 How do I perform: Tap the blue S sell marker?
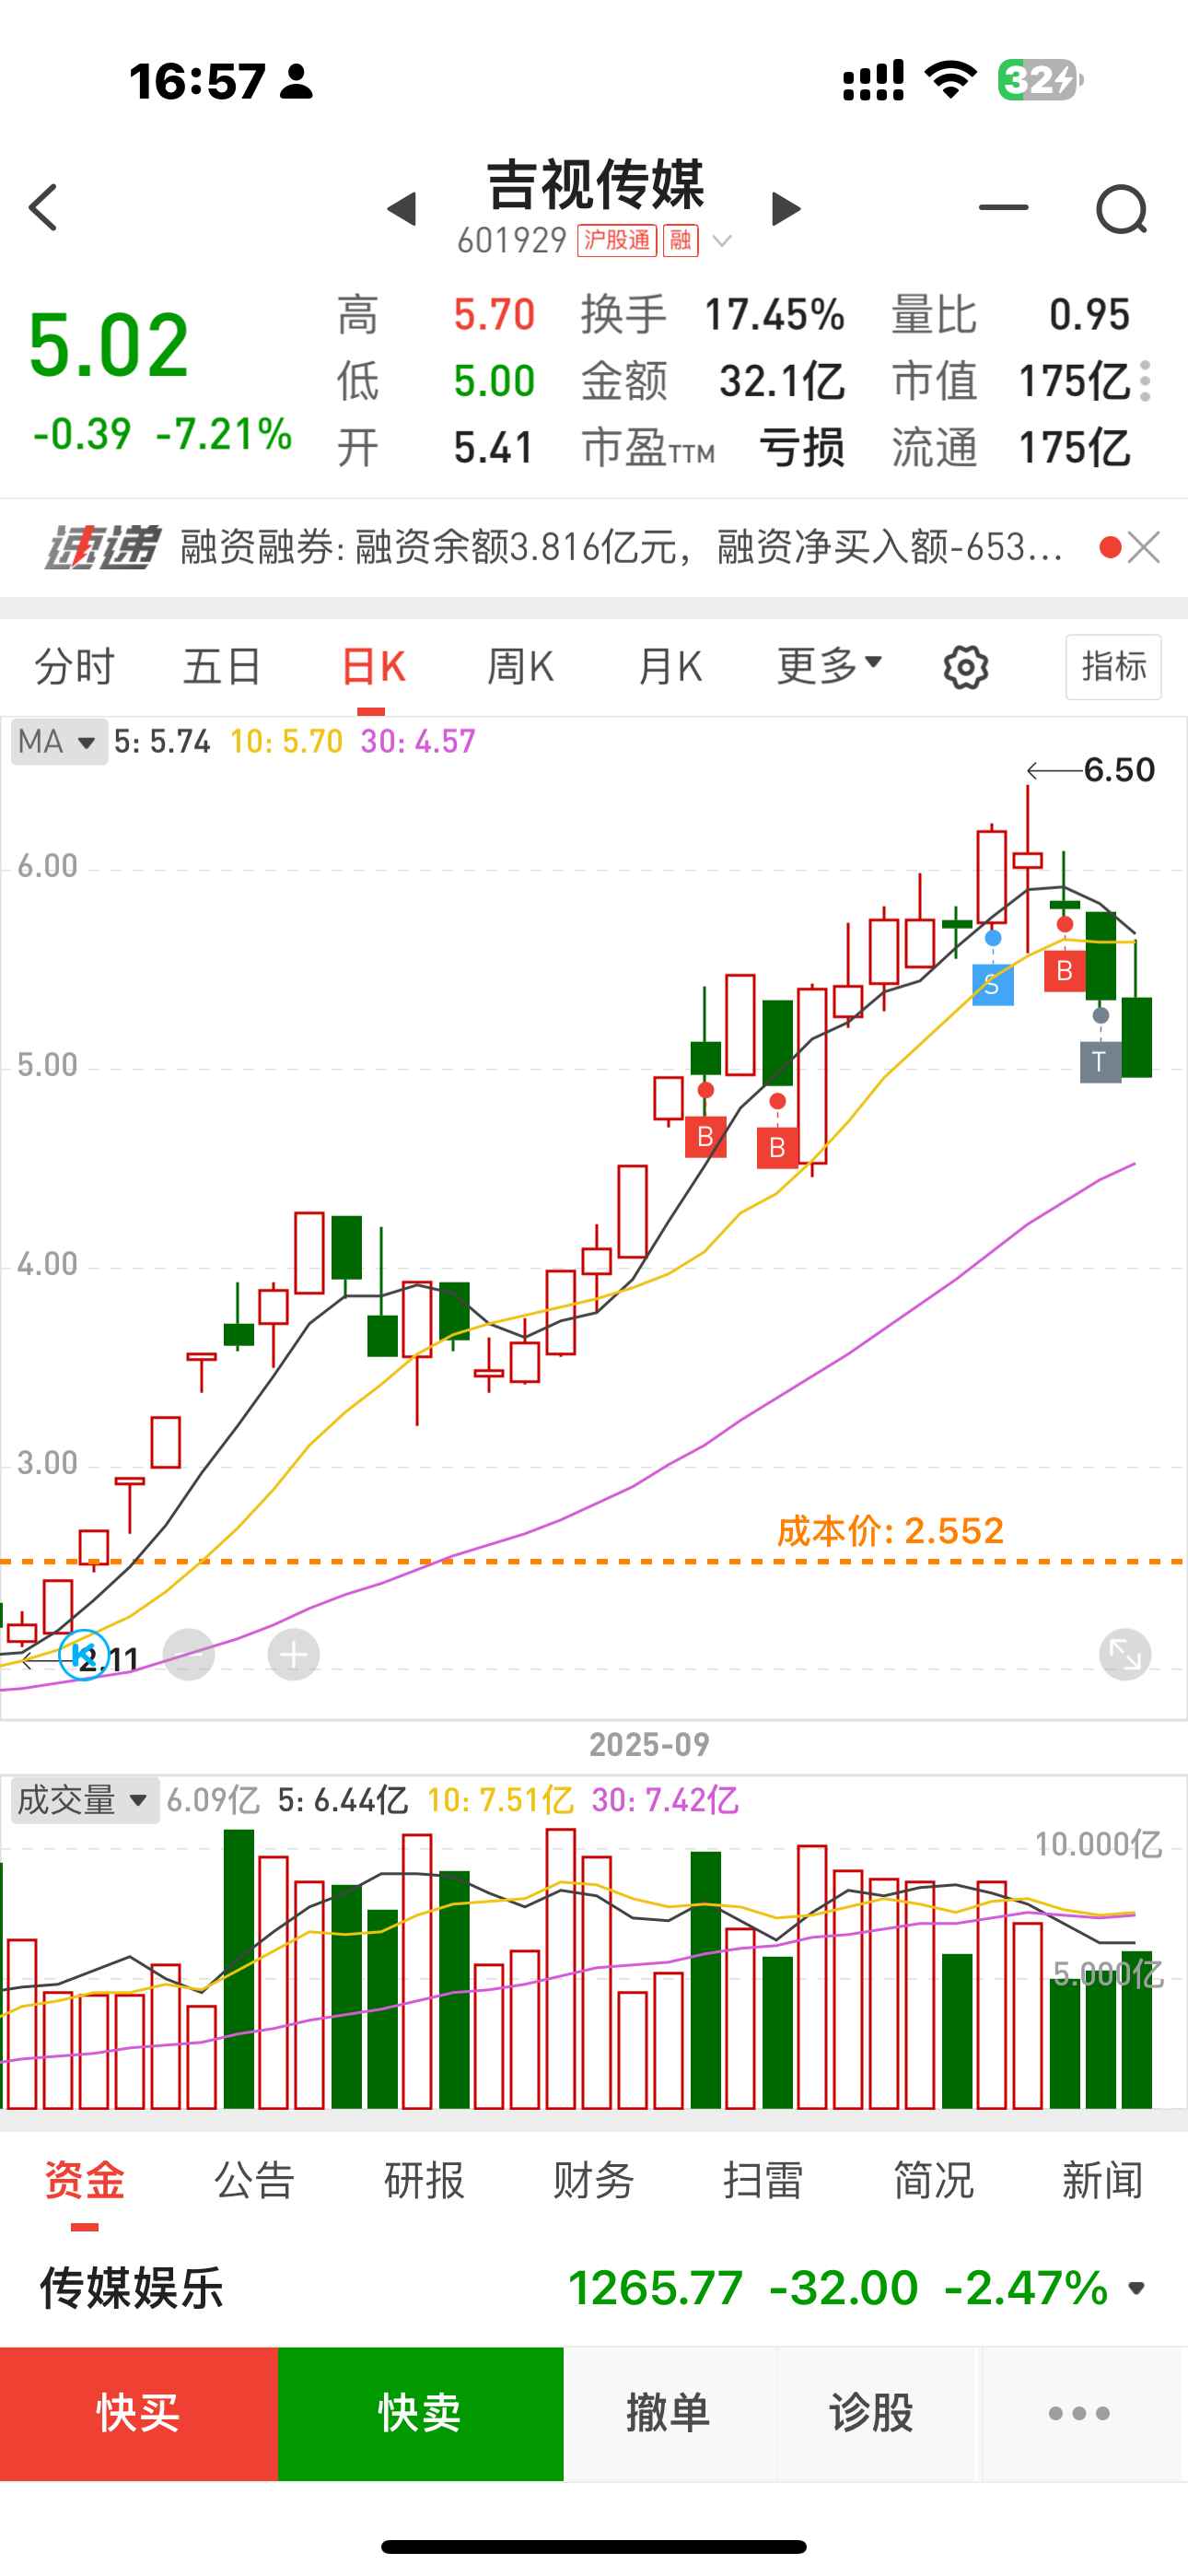click(x=992, y=984)
